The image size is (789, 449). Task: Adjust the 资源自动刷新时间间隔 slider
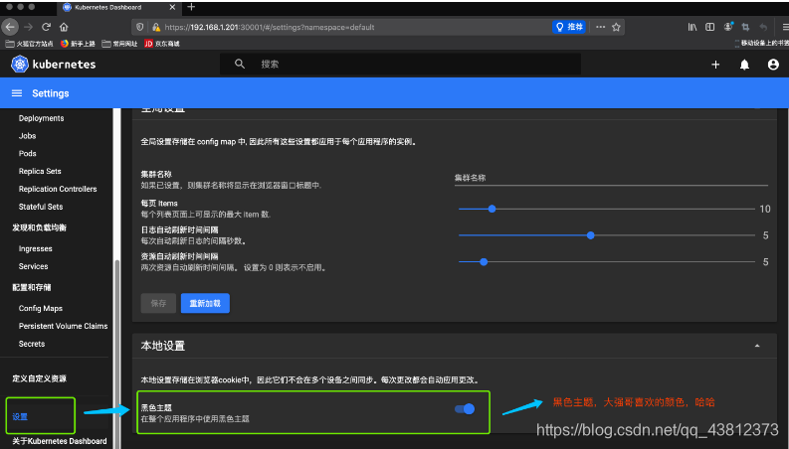coord(606,261)
